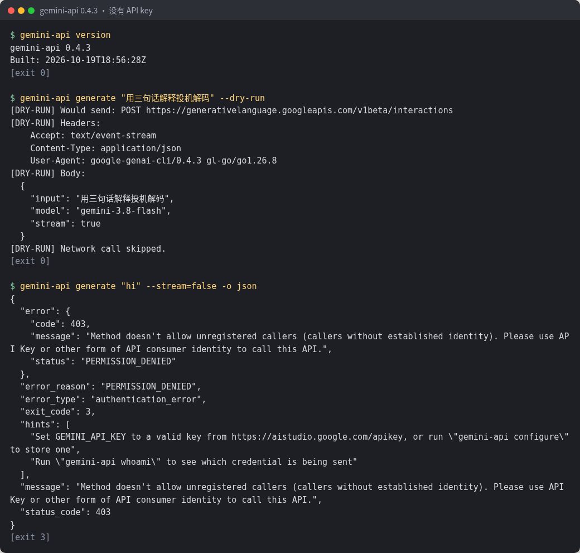Click the 'Accept: text/event-stream' header
Image resolution: width=580 pixels, height=553 pixels.
point(93,136)
